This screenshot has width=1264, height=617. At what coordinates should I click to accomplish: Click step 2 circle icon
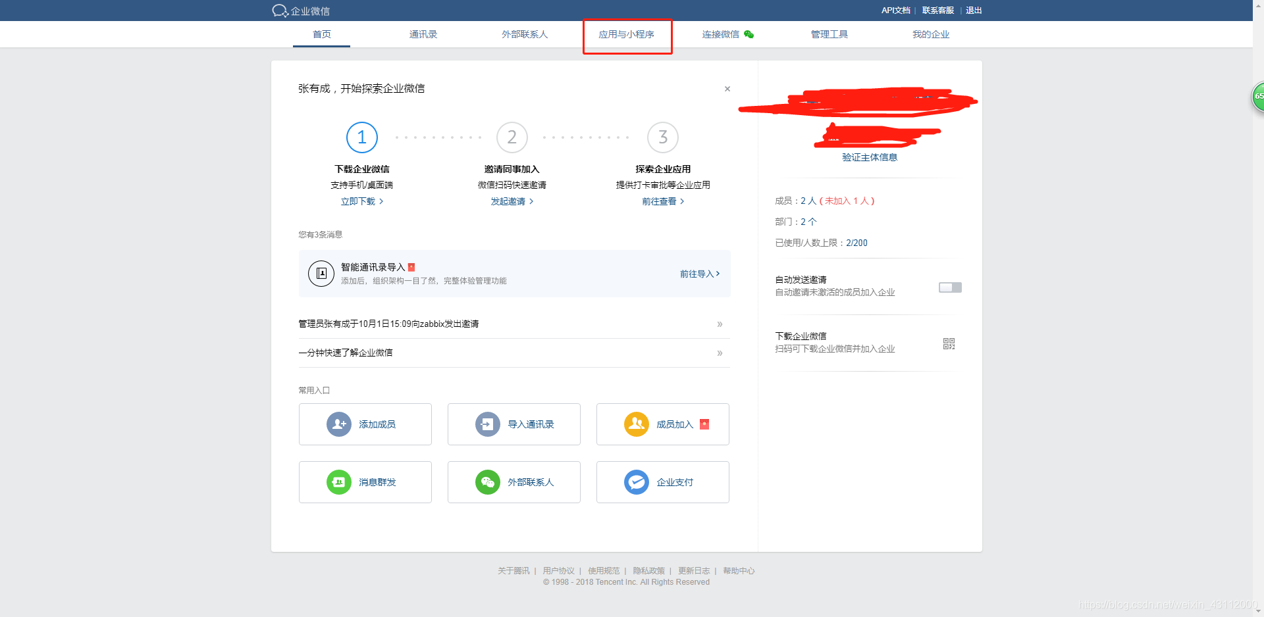tap(512, 137)
